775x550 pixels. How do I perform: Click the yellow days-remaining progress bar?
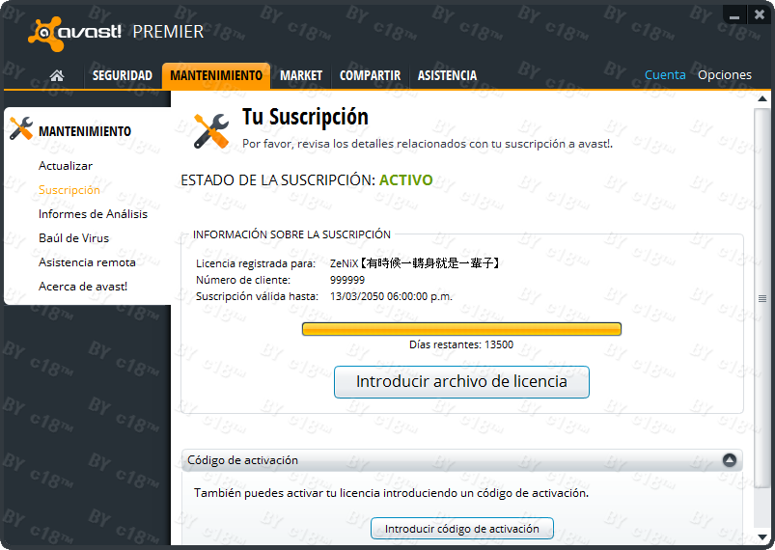point(461,329)
